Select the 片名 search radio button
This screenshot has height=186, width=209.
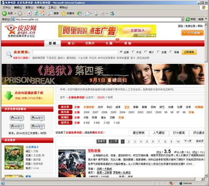click(x=133, y=52)
